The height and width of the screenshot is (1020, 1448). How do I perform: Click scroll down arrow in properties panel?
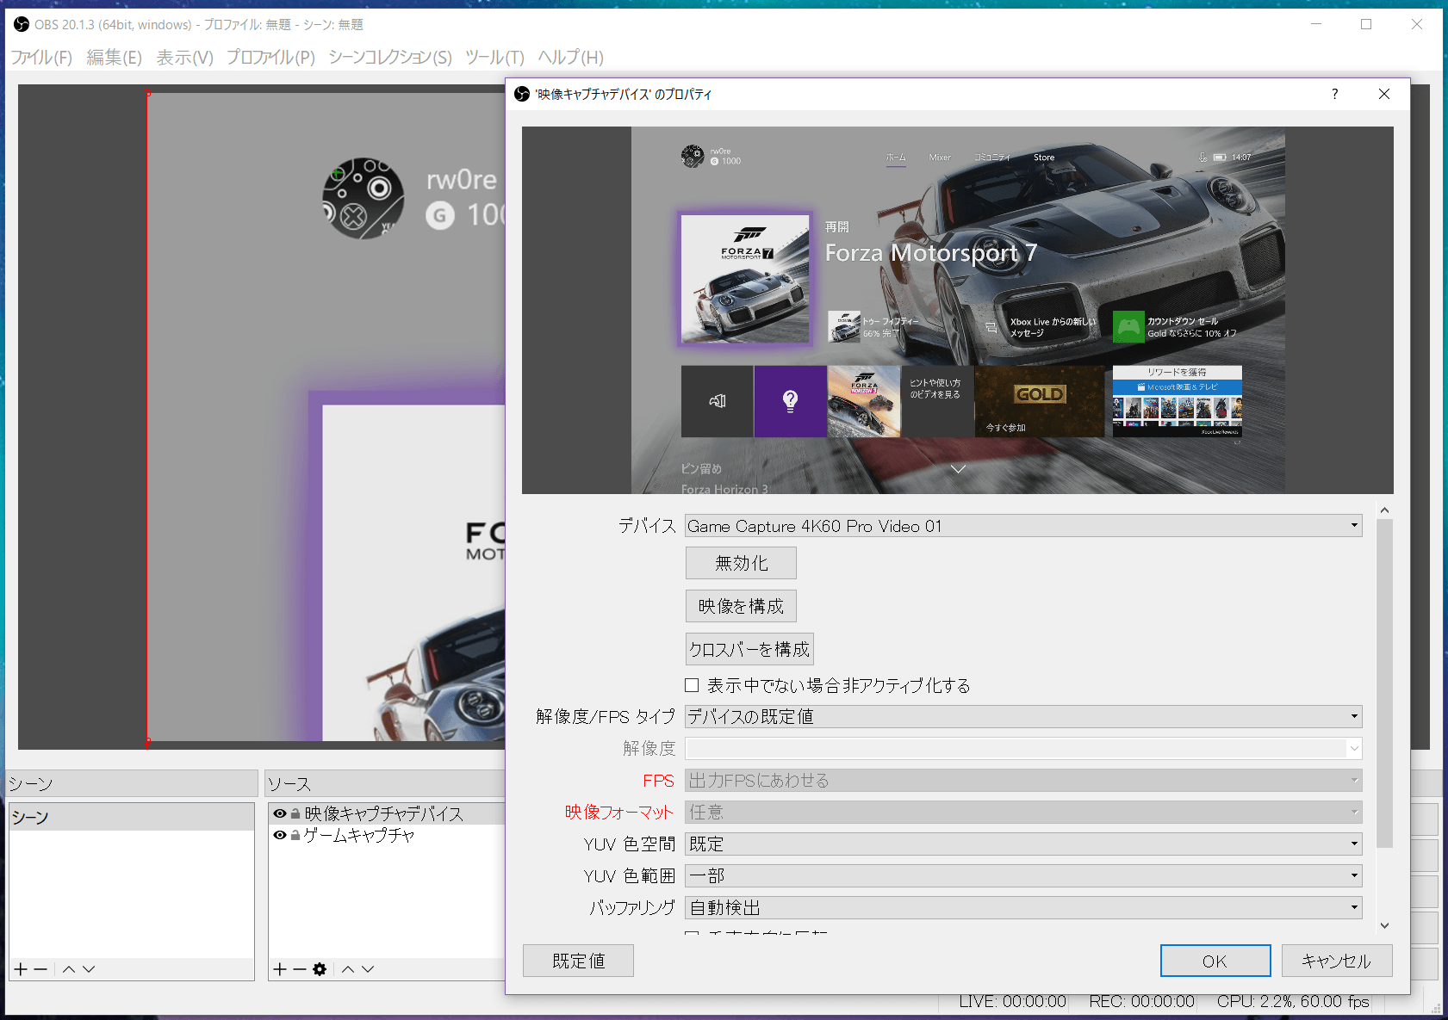pos(1384,925)
